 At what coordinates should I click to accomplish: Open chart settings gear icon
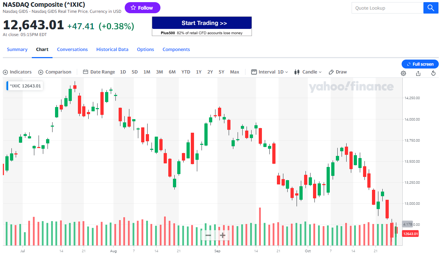(x=403, y=73)
